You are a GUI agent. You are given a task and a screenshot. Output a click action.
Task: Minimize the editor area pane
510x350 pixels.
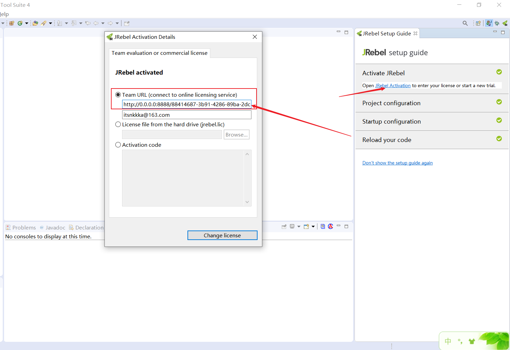(x=339, y=32)
